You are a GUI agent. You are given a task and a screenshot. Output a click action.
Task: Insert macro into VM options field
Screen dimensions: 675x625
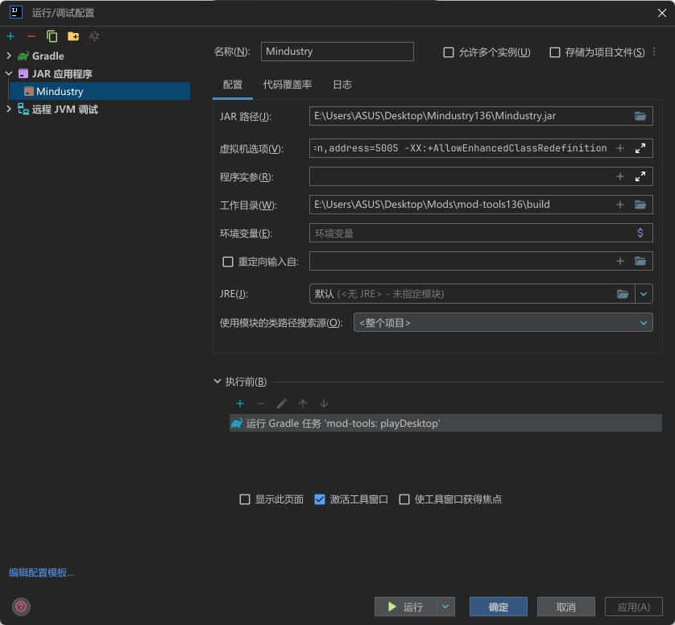pos(620,148)
